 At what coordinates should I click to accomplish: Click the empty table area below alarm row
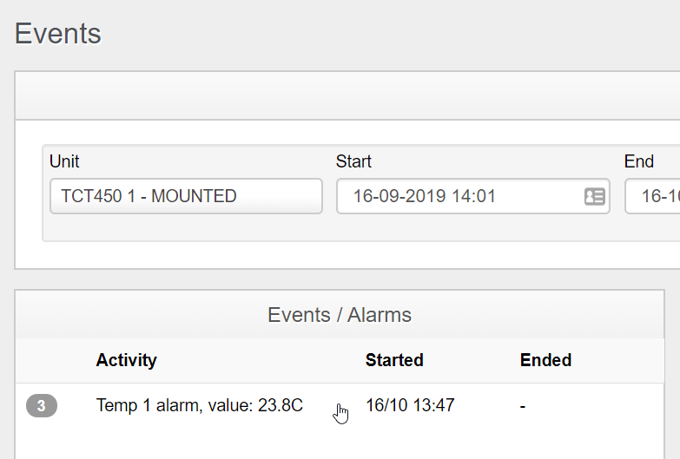pos(340,443)
